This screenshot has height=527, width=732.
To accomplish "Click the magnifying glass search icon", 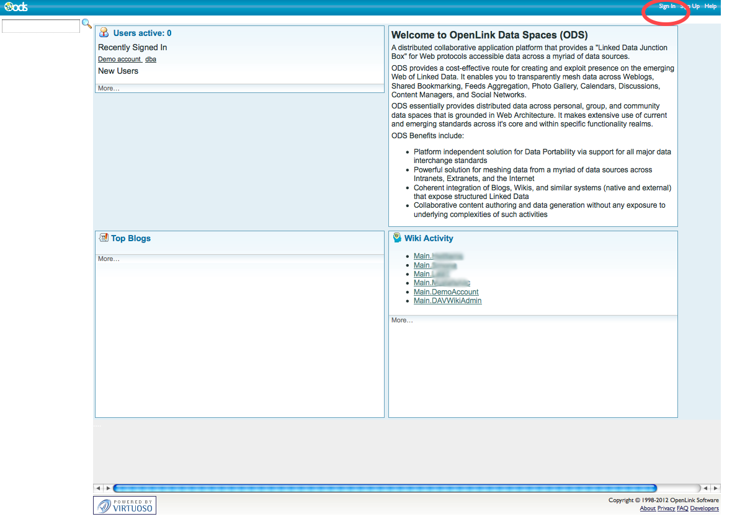I will click(x=87, y=24).
